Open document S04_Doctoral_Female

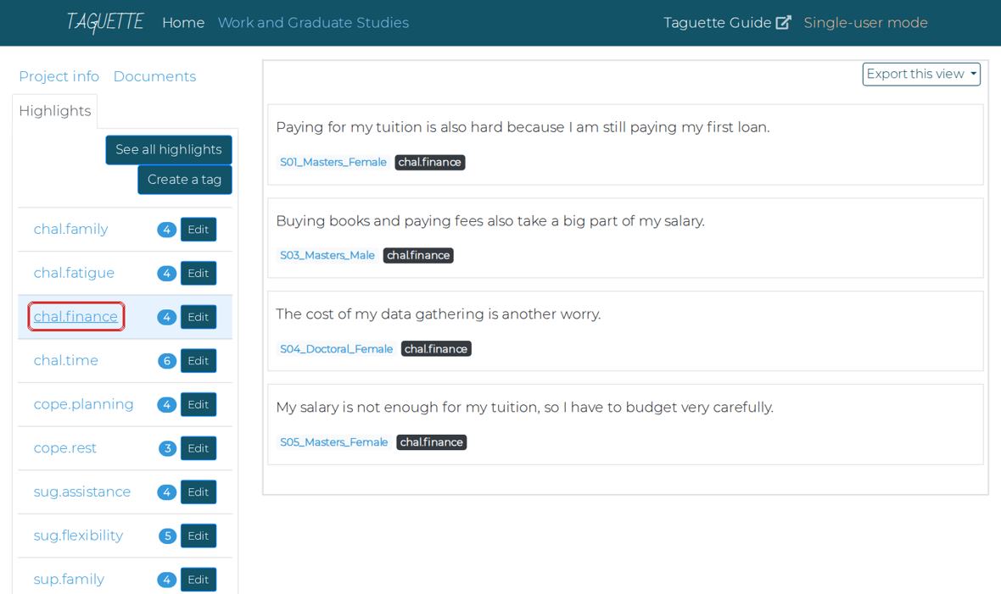(x=337, y=349)
